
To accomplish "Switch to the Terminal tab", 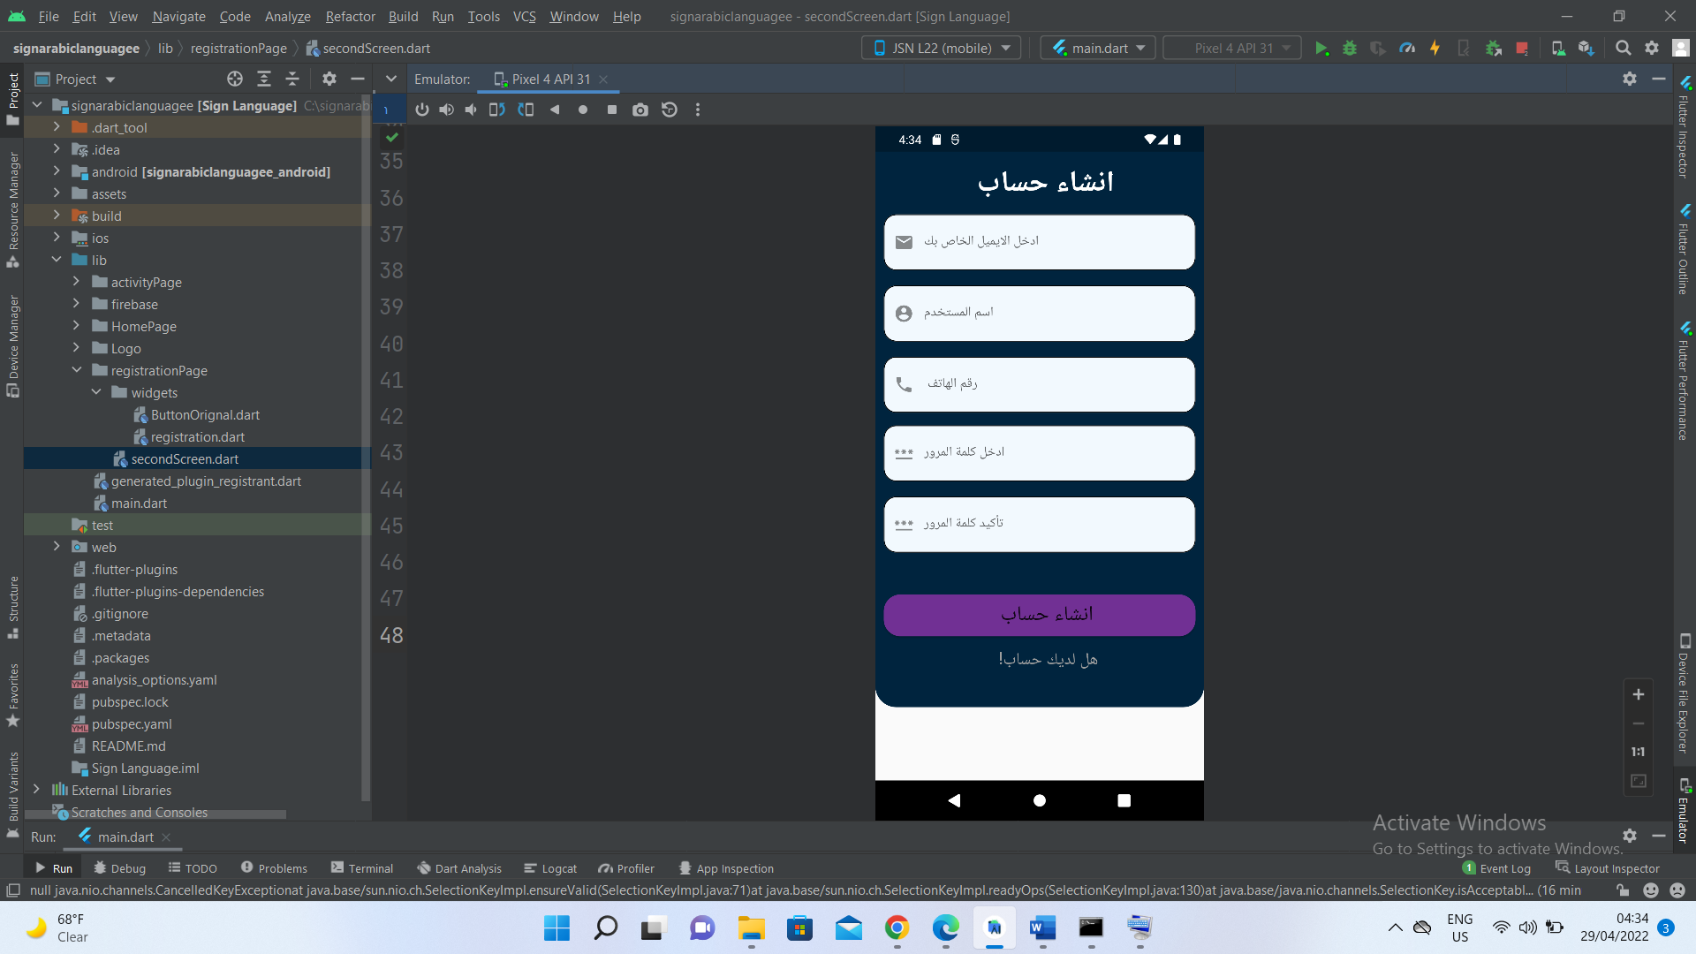I will (361, 868).
